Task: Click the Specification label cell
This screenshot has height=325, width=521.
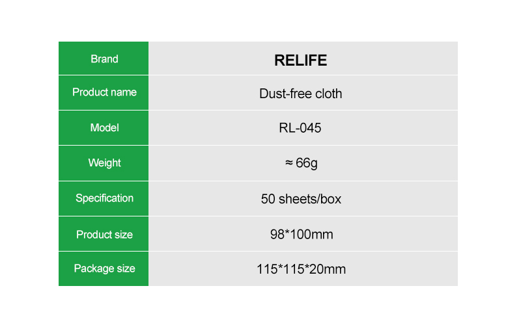Action: point(104,198)
